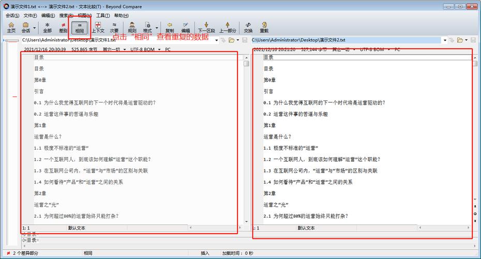Open the 帮助(H) menu

click(121, 16)
